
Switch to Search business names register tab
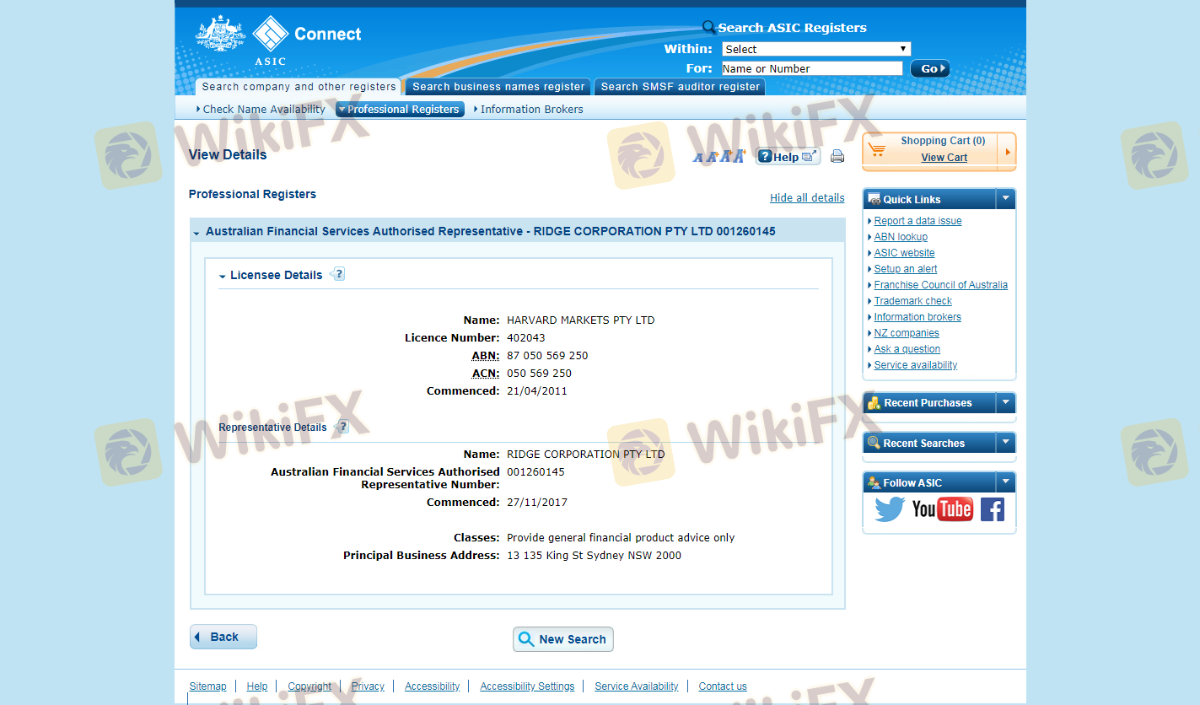pos(498,87)
